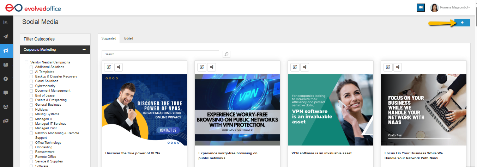Share the 'Focus On Your Business' NaaS post
477x167 pixels.
(398, 67)
